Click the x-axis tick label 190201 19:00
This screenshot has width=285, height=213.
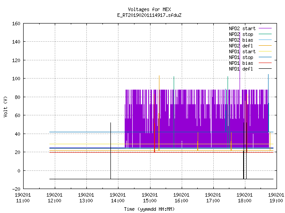[276, 198]
